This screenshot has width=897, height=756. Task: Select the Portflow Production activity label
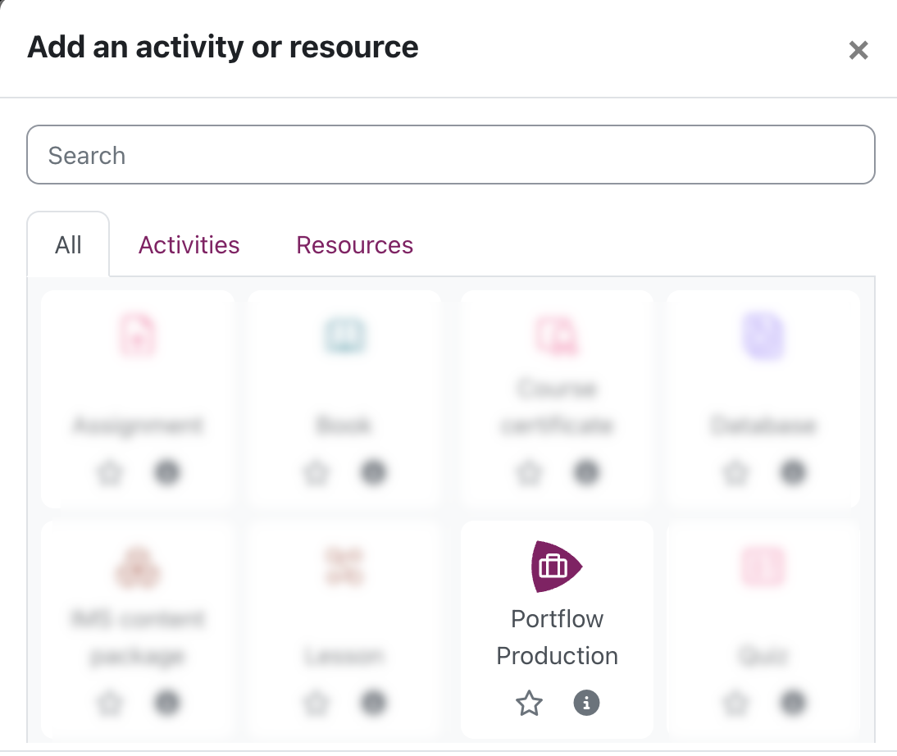pos(558,638)
